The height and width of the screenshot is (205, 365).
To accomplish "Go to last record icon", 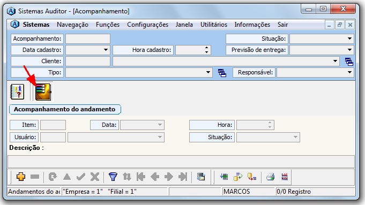I will coord(183,177).
